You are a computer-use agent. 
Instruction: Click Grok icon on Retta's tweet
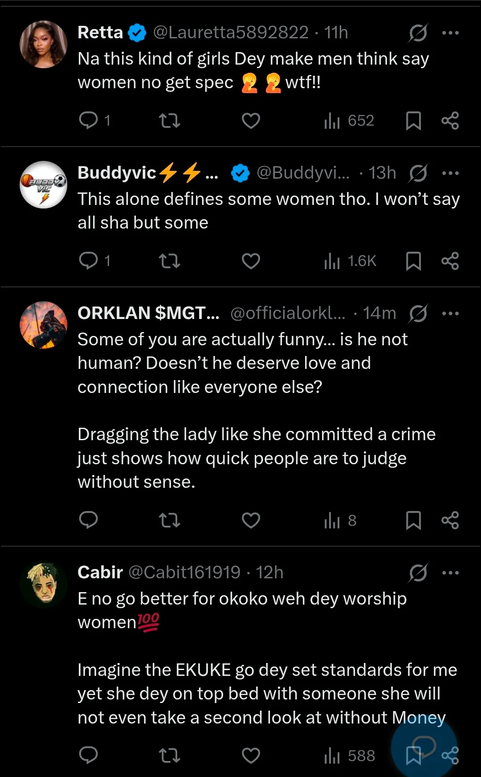click(x=418, y=33)
